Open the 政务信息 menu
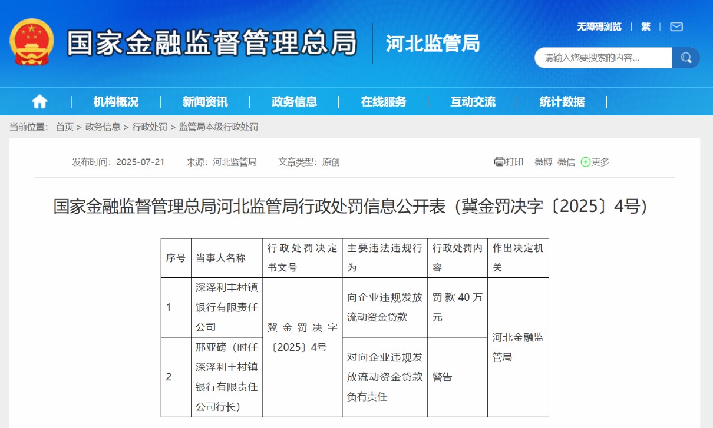The image size is (713, 428). (294, 102)
